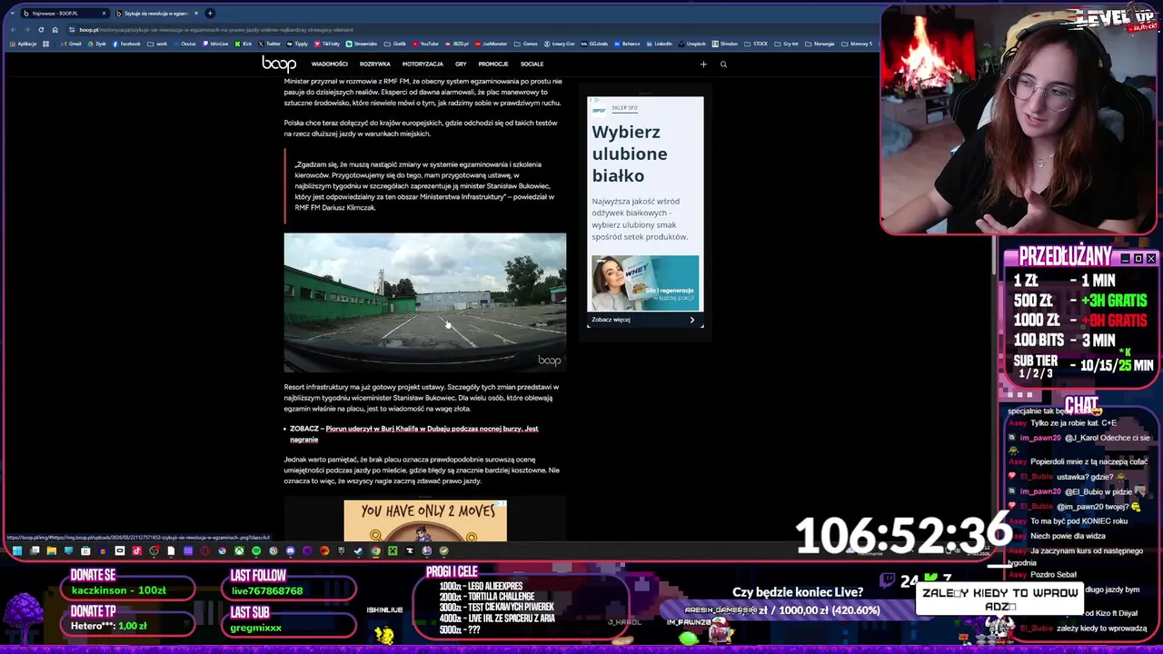Open the Aplikacje apps shortcut

coord(23,44)
